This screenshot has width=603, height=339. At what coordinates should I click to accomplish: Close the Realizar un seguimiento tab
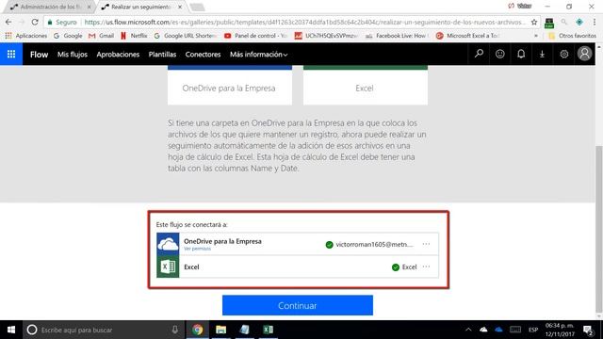coord(180,7)
